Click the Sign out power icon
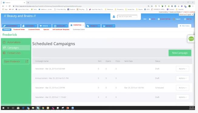The height and width of the screenshot is (113, 198). tap(185, 19)
